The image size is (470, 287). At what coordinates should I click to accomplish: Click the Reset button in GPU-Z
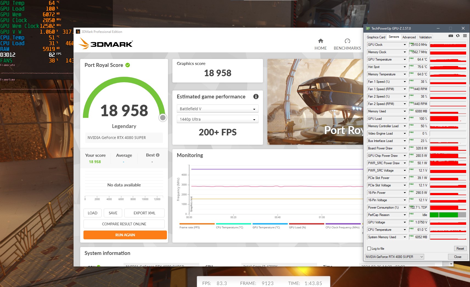click(x=460, y=249)
